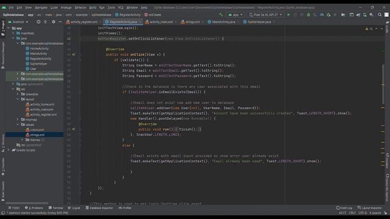The width and height of the screenshot is (390, 219).
Task: Expand the mipmap folder
Action: pyautogui.click(x=18, y=119)
